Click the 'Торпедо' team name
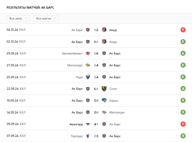This screenshot has width=192, height=142. click(77, 136)
